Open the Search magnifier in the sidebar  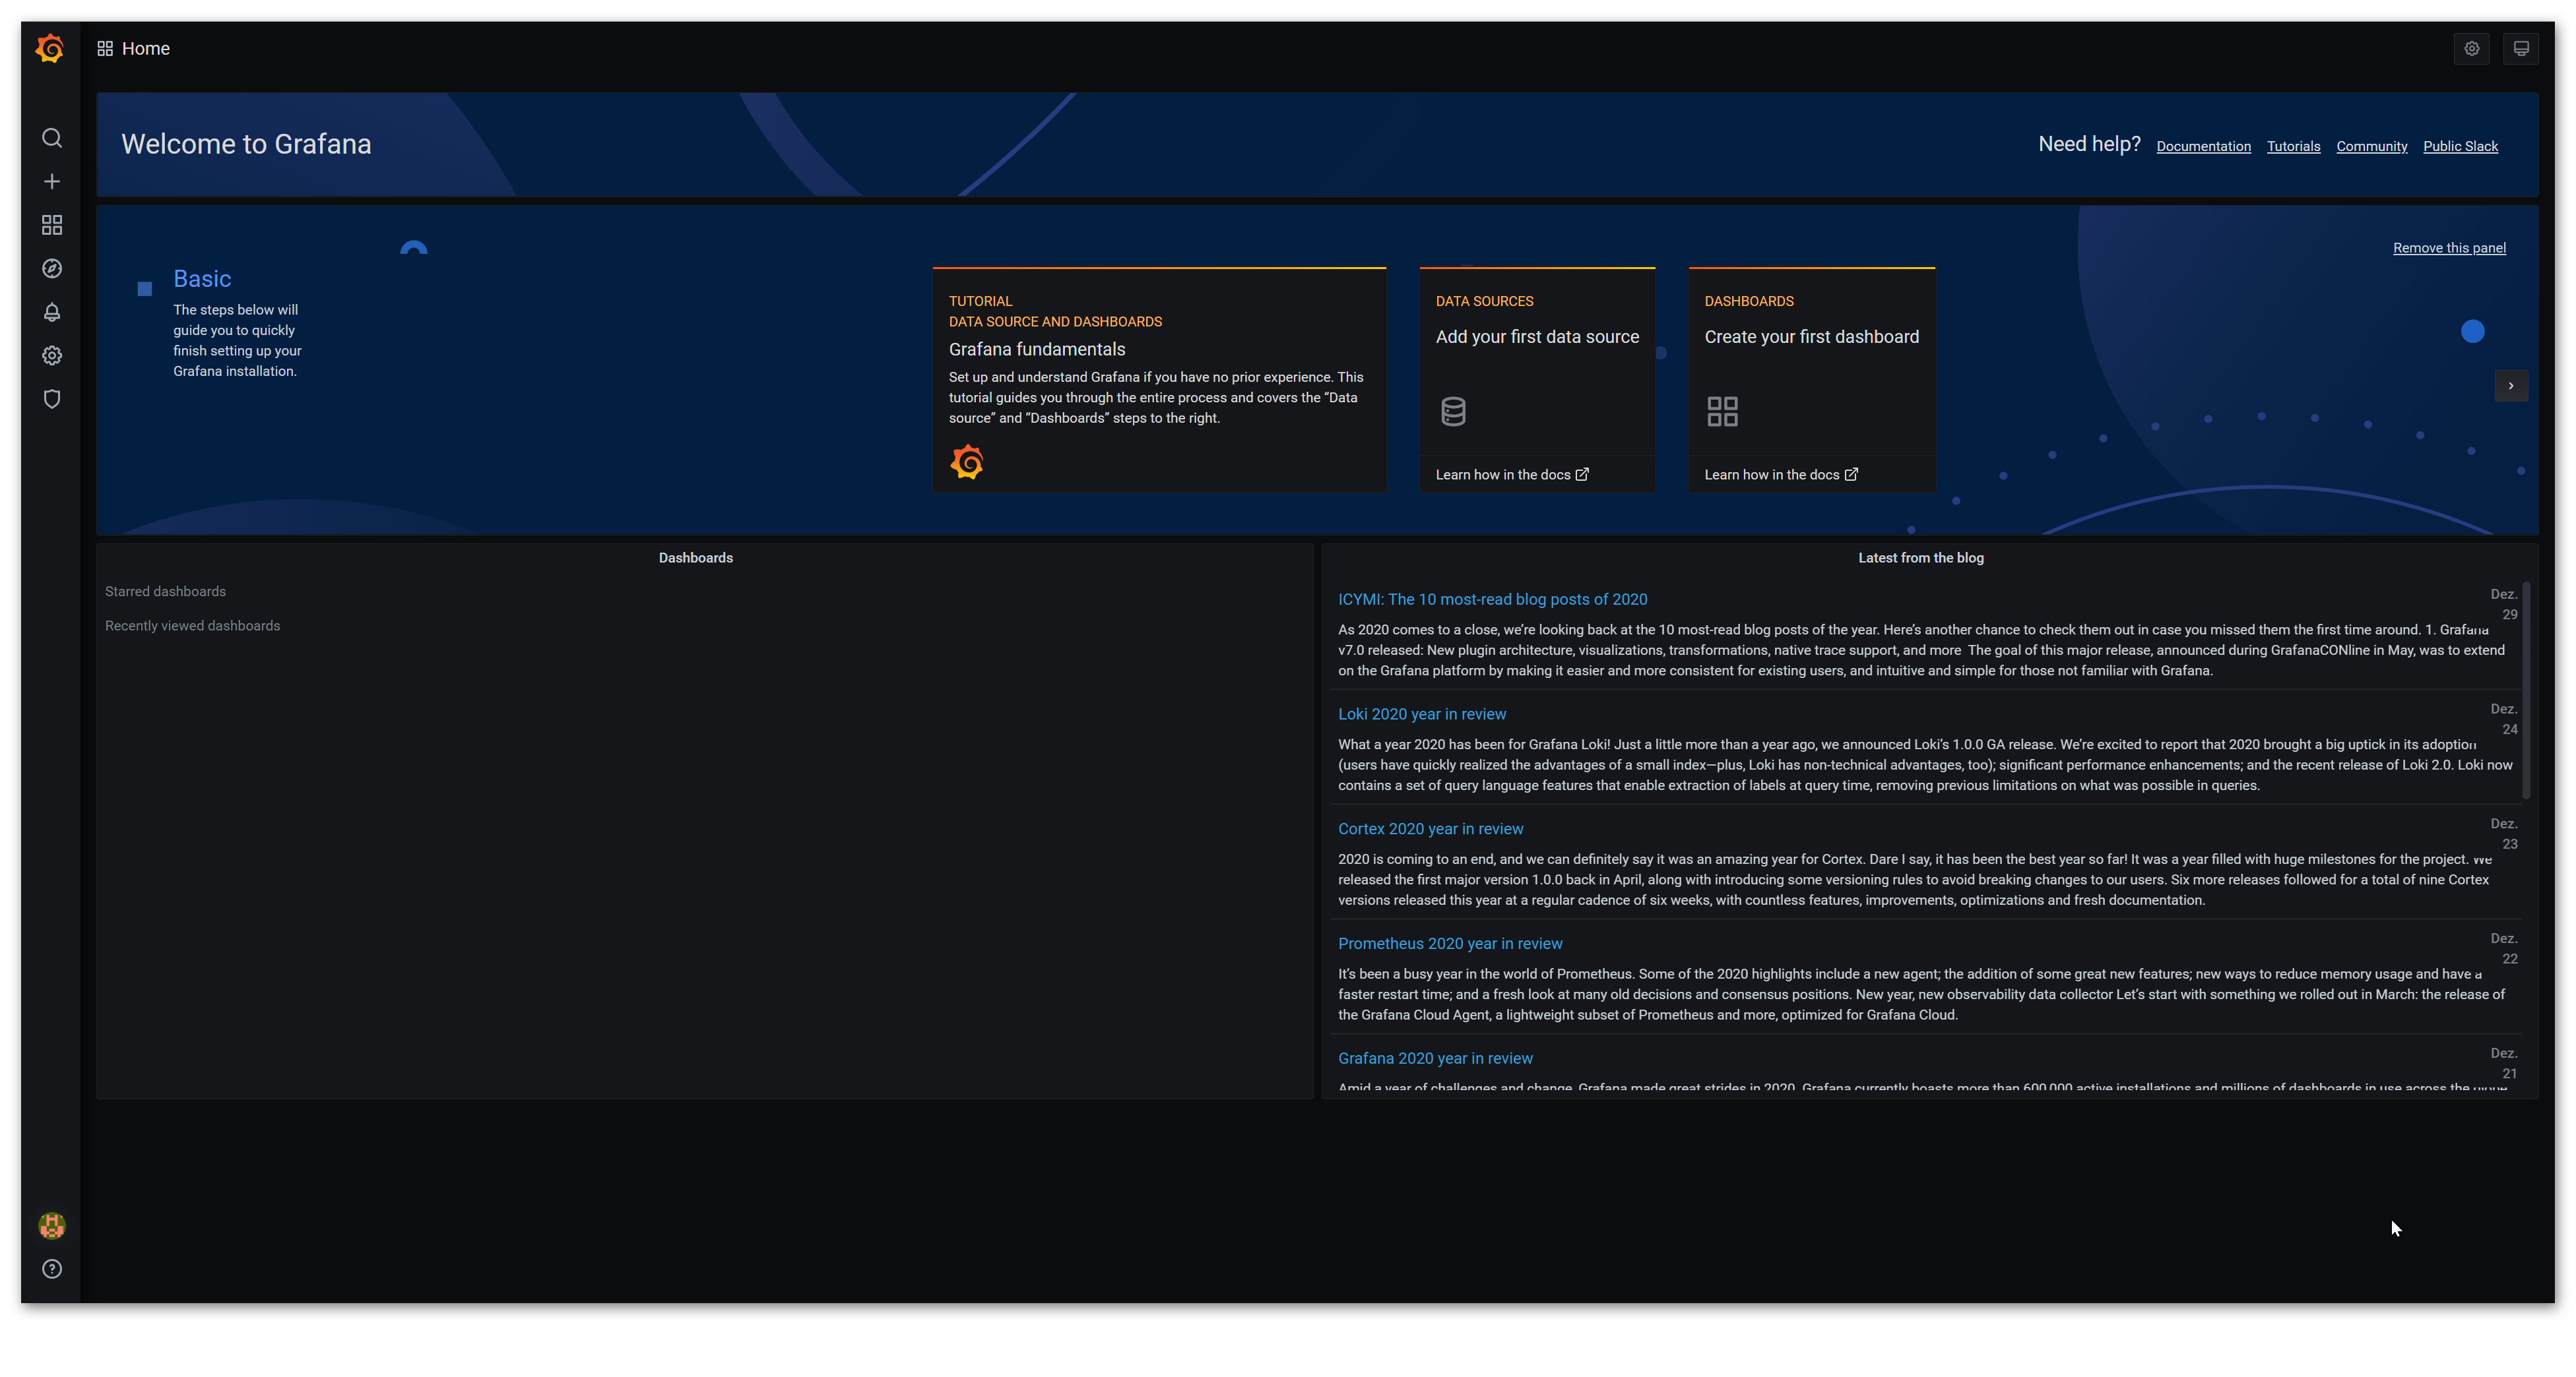pos(52,138)
